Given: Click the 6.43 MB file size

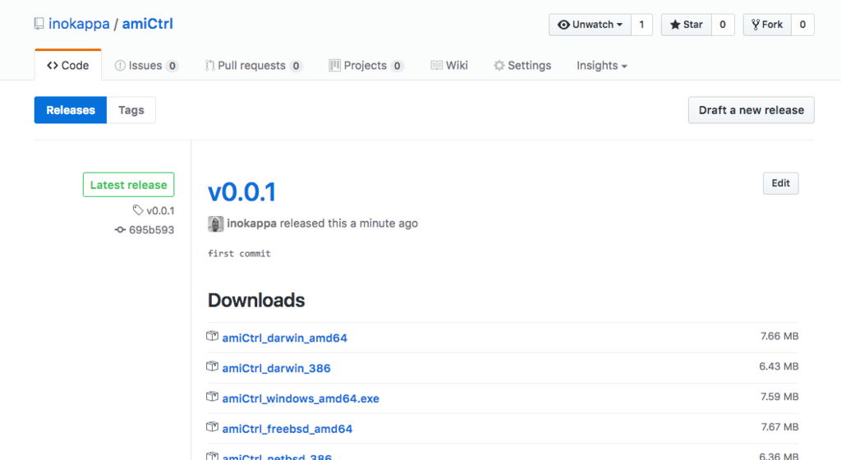Looking at the screenshot, I should (779, 366).
